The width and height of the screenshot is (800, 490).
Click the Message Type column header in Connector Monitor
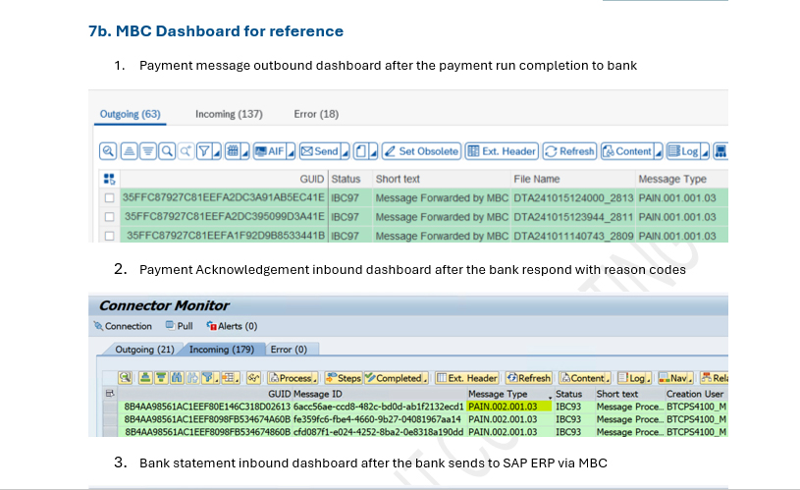click(x=499, y=393)
